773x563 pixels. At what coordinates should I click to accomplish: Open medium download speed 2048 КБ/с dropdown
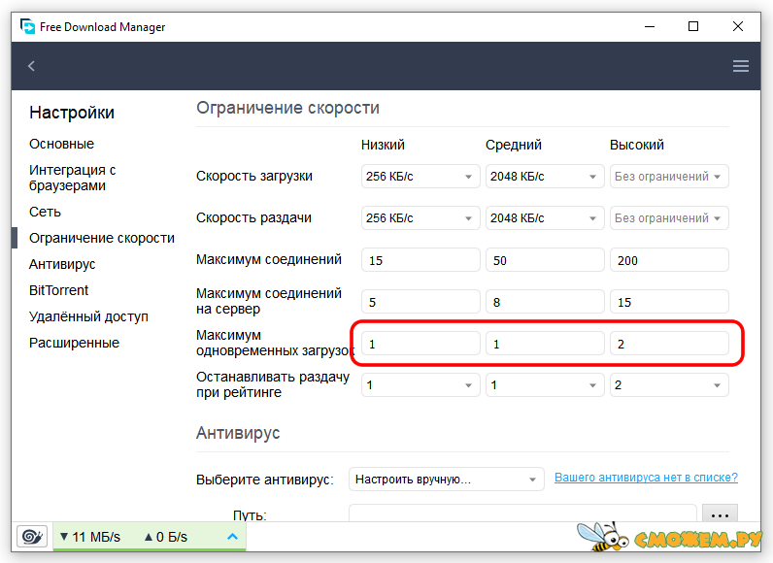pyautogui.click(x=545, y=177)
